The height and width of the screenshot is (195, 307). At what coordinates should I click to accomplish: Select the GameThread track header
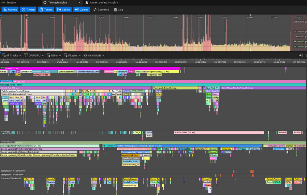pos(6,81)
